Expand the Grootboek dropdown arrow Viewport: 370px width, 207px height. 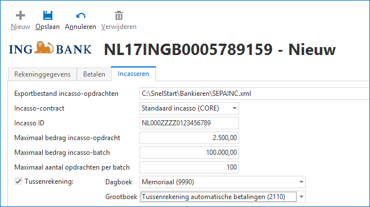tap(301, 197)
